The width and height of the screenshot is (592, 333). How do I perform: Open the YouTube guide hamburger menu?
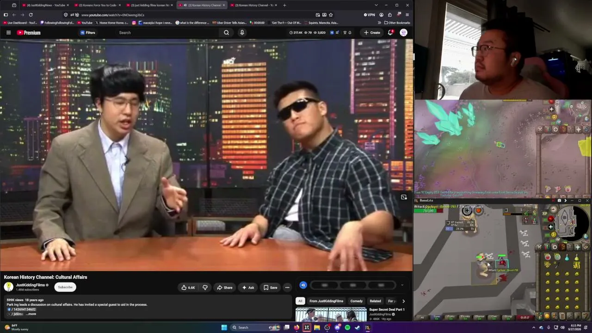click(8, 32)
